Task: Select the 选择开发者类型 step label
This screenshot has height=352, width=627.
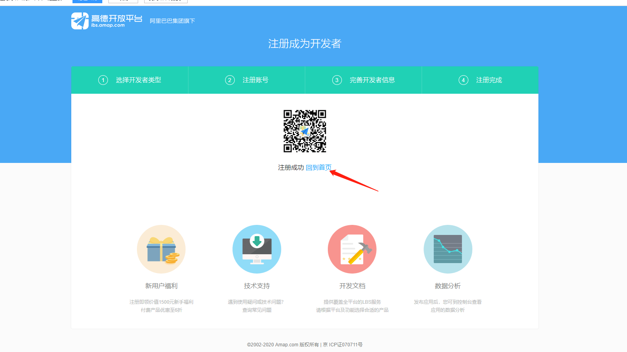Action: [x=139, y=80]
